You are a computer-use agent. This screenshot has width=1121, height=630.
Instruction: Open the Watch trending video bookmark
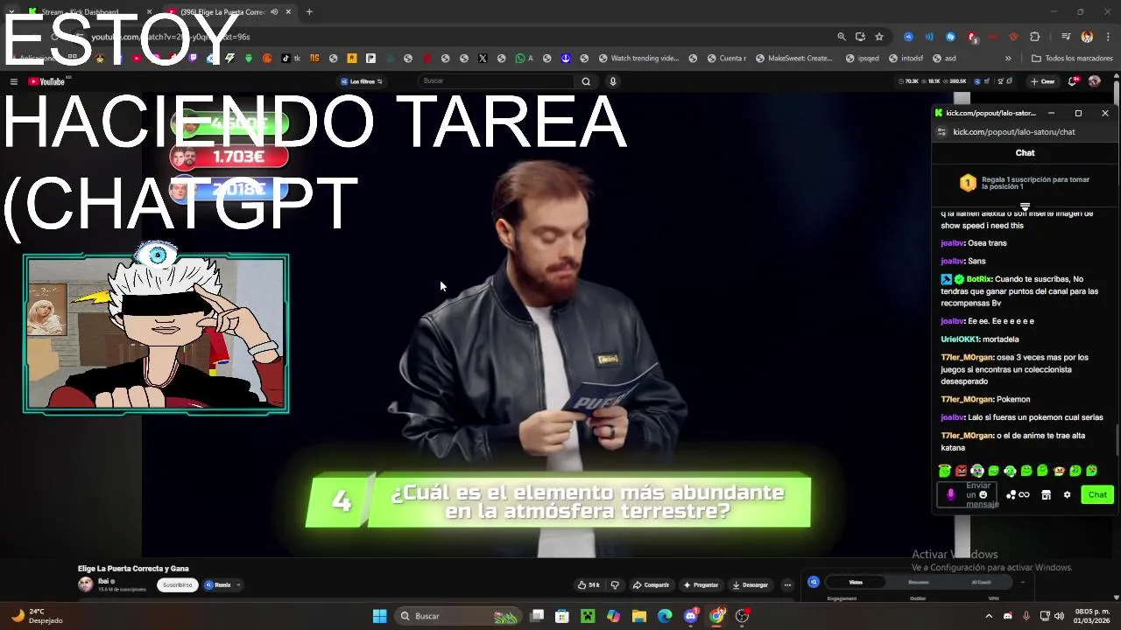(x=639, y=59)
